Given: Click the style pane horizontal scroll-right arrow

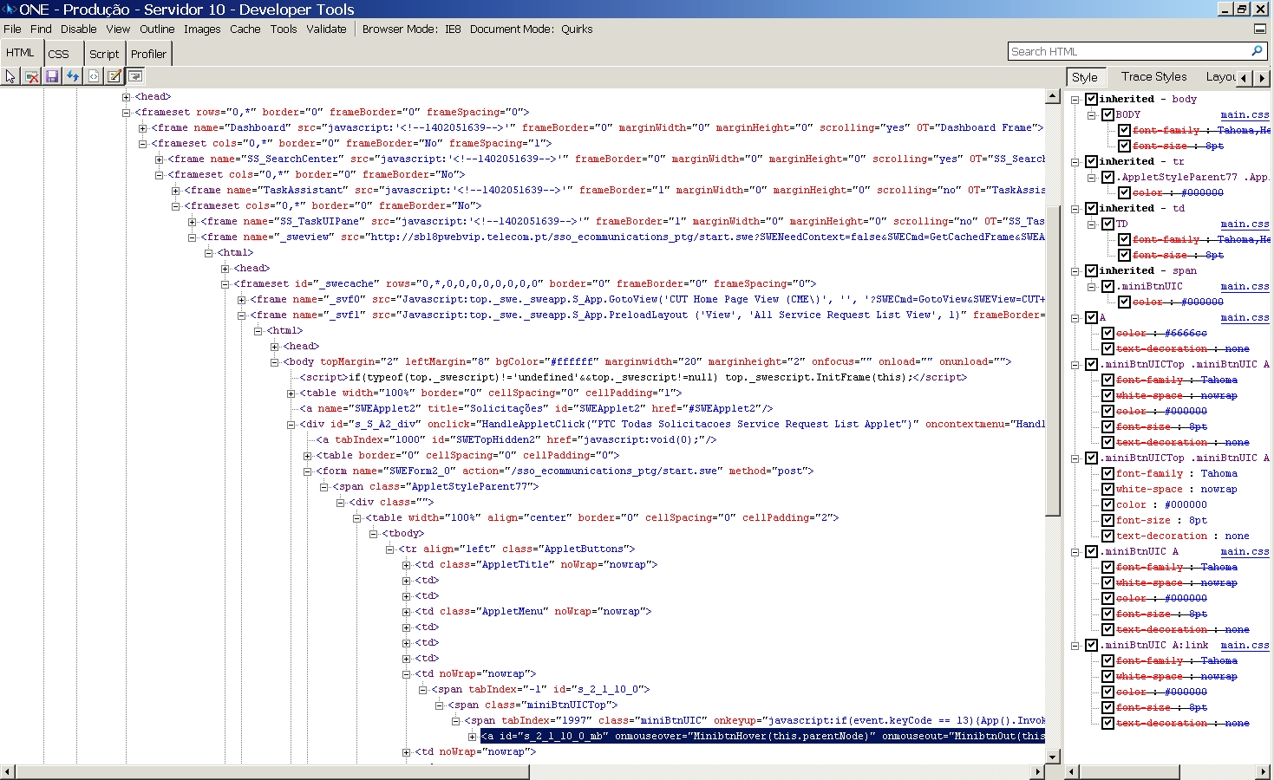Looking at the screenshot, I should tap(1263, 771).
